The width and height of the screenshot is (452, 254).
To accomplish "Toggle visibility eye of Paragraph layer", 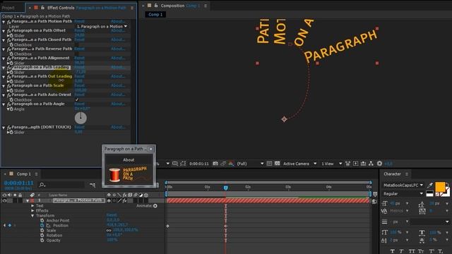I will tap(4, 200).
